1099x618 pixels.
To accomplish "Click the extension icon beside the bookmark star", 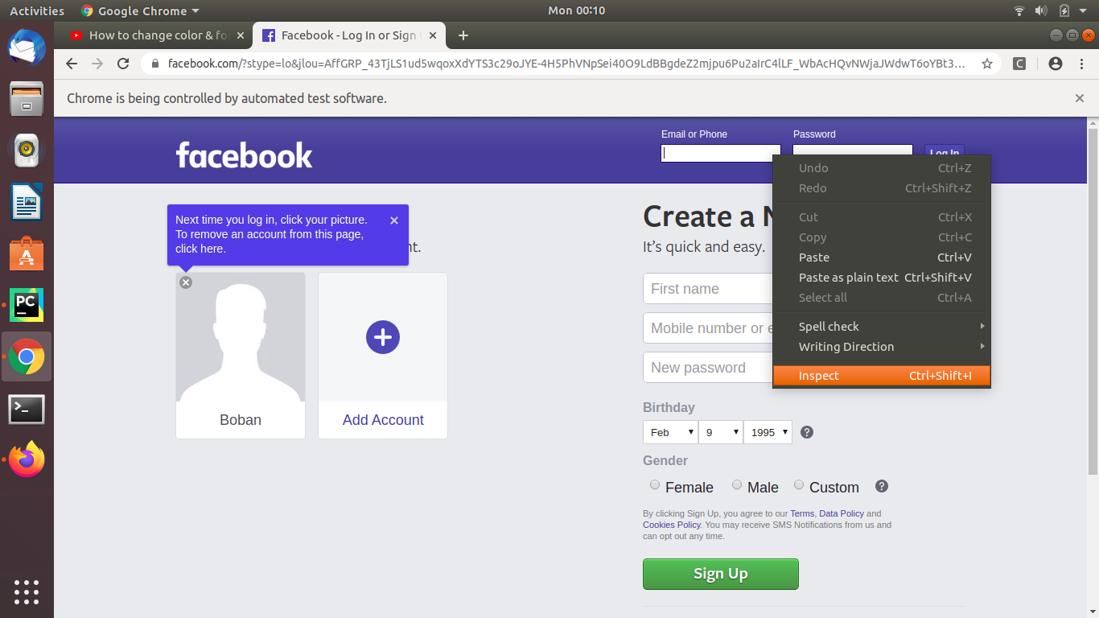I will tap(1019, 64).
